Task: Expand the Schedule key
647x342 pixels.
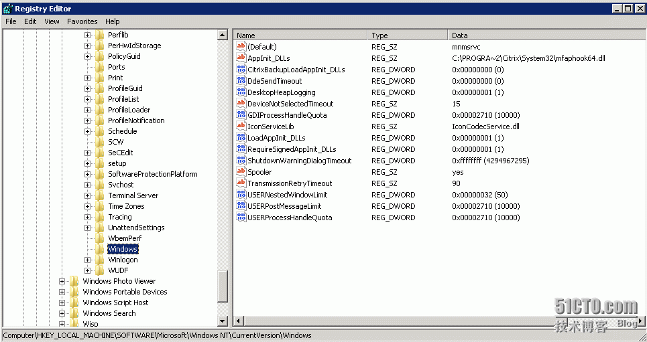Action: [87, 131]
